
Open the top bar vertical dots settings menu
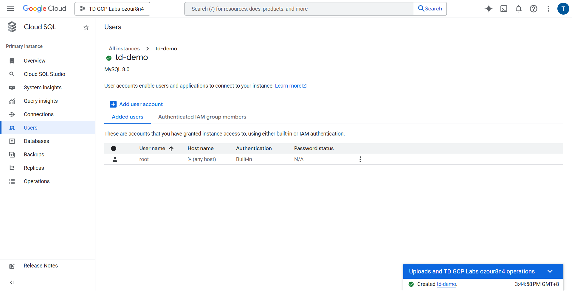click(x=548, y=9)
